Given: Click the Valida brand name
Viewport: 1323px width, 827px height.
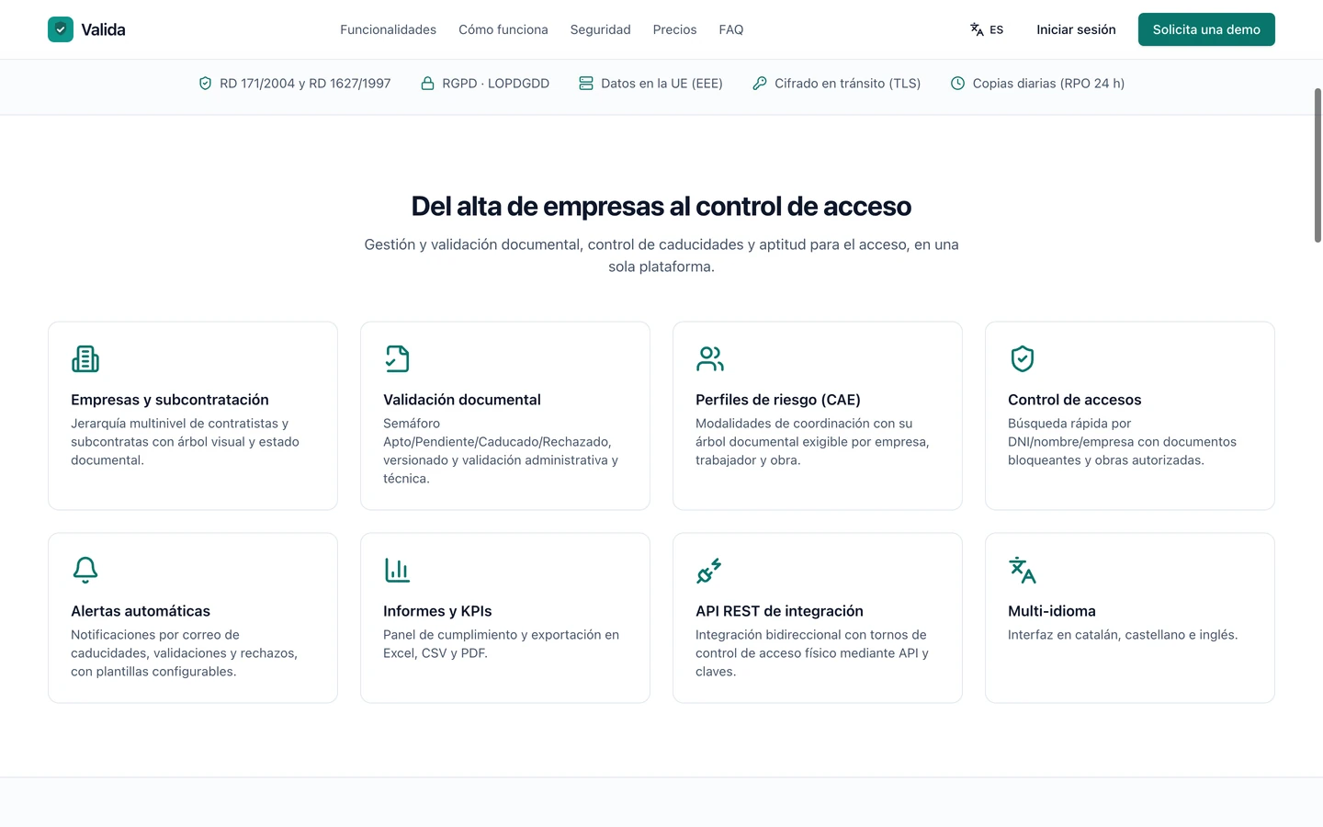Looking at the screenshot, I should [x=103, y=29].
